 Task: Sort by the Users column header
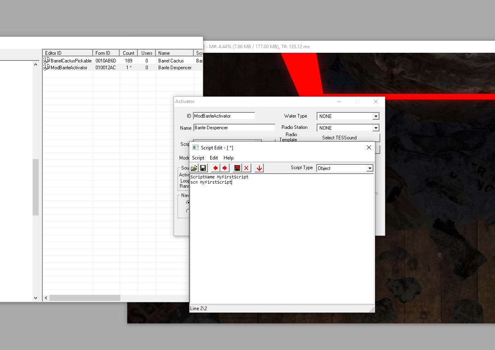click(147, 53)
